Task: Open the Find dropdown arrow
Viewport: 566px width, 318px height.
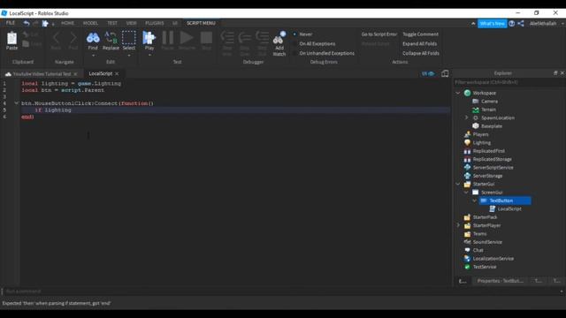Action: [93, 56]
